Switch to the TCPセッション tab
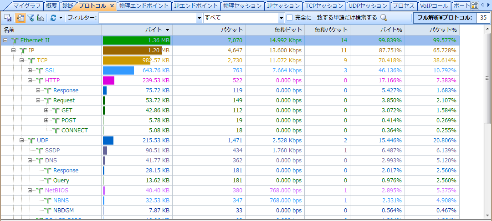 (x=325, y=6)
